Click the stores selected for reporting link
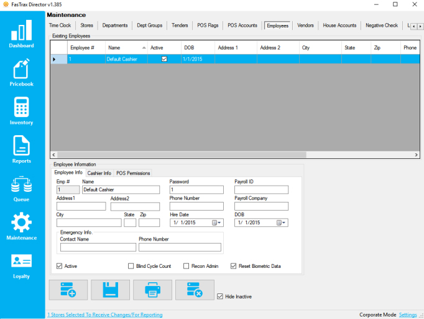The image size is (424, 319). coord(105,315)
